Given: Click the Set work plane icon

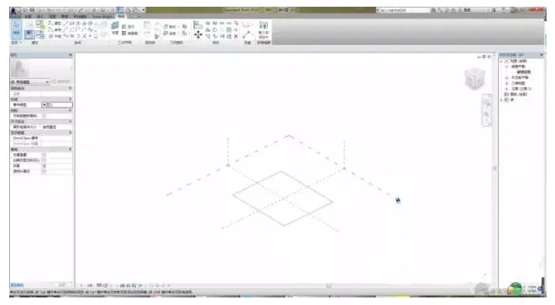Looking at the screenshot, I should pyautogui.click(x=115, y=27).
